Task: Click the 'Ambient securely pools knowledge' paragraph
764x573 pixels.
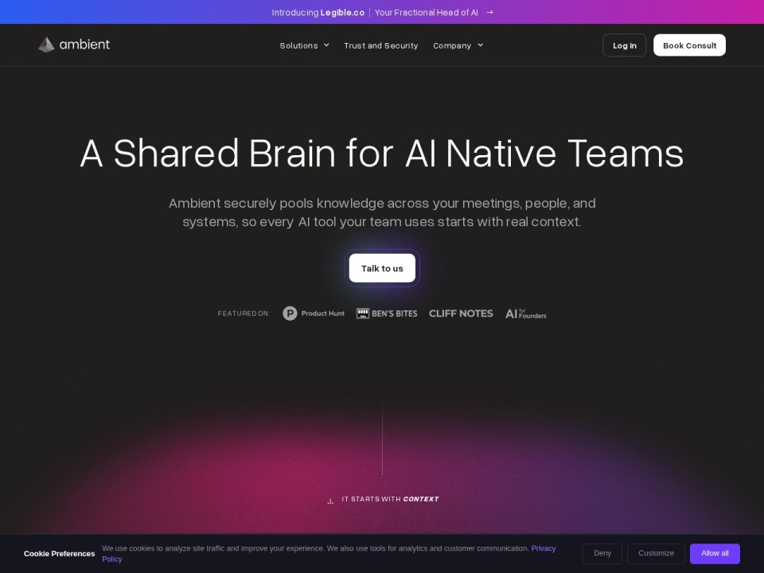Action: pyautogui.click(x=382, y=212)
